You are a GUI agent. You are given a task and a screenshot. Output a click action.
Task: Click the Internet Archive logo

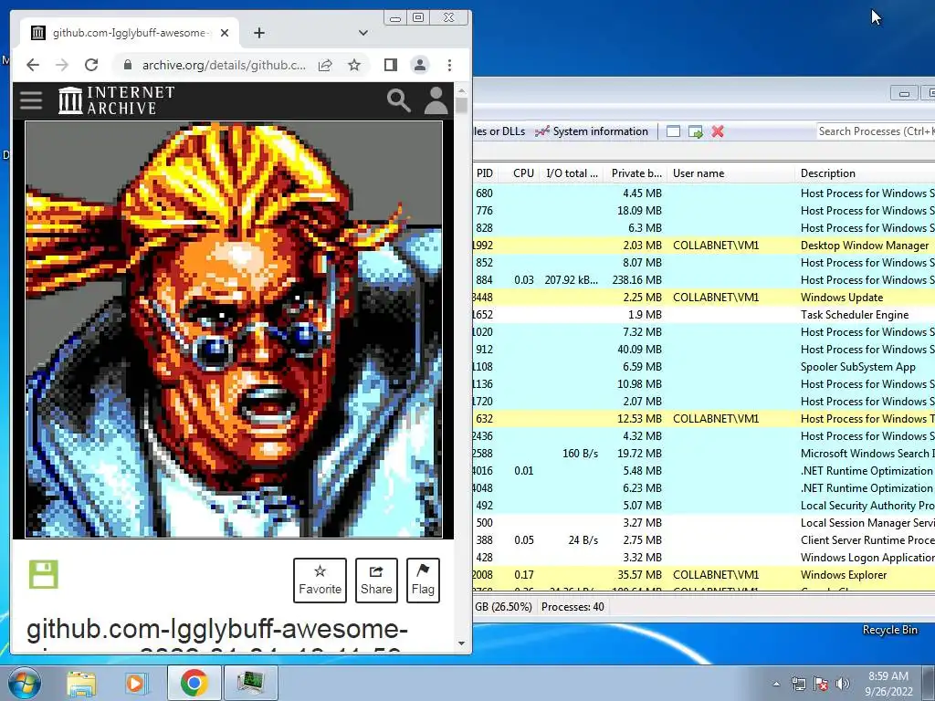pyautogui.click(x=116, y=100)
